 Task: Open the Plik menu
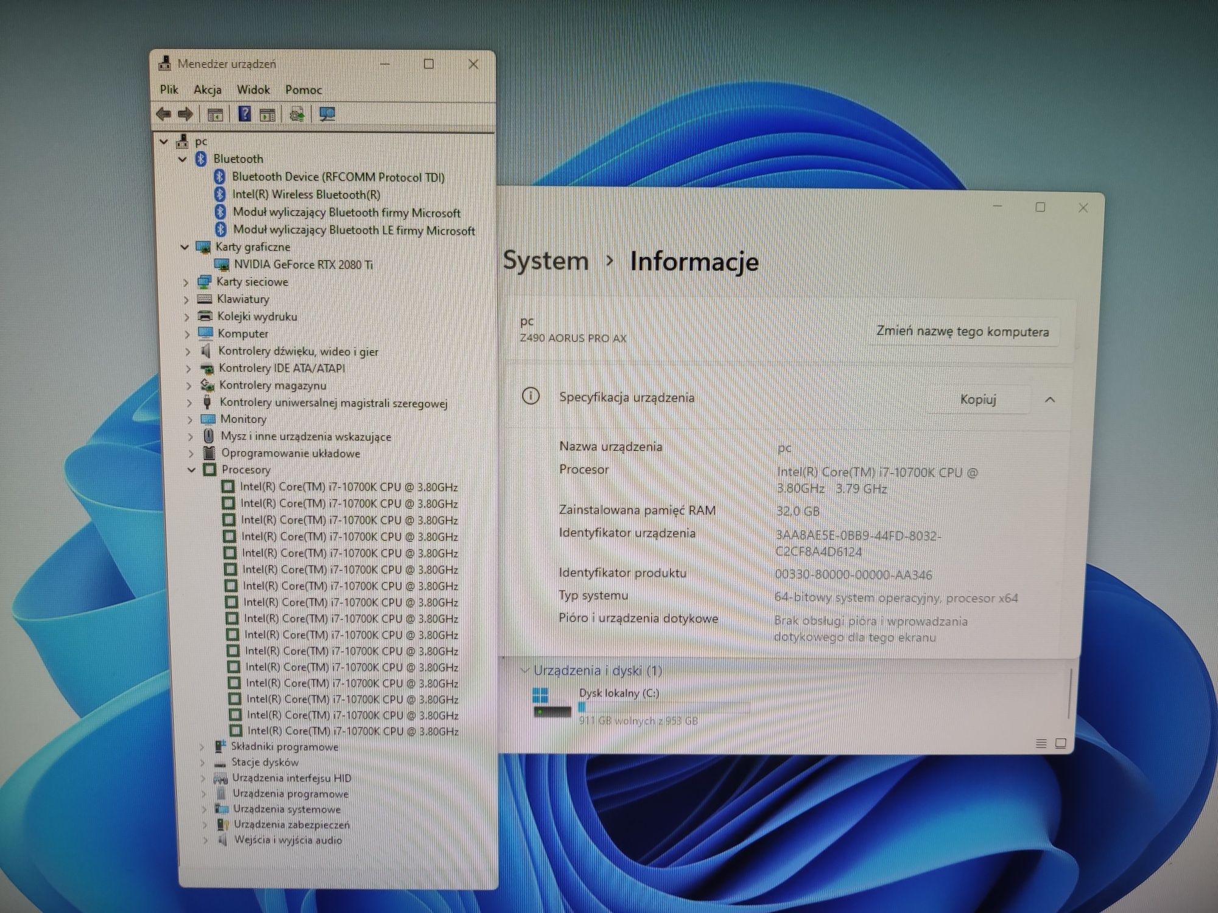click(169, 89)
